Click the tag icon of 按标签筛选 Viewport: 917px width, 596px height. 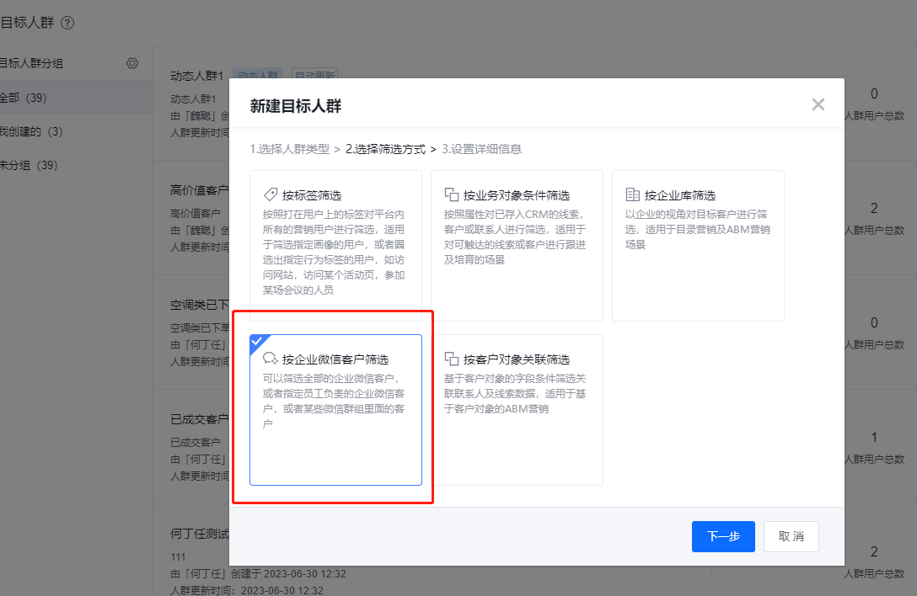click(x=271, y=194)
